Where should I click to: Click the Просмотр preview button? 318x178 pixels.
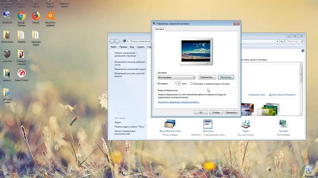point(226,77)
